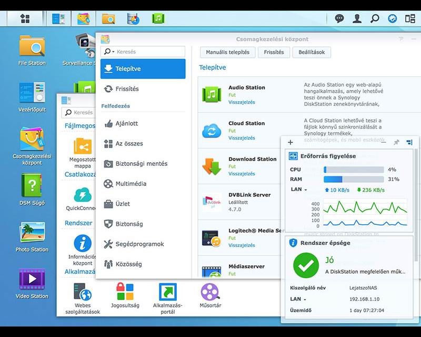This screenshot has height=337, width=421.
Task: Click Manuális telepítés button
Action: click(x=227, y=52)
